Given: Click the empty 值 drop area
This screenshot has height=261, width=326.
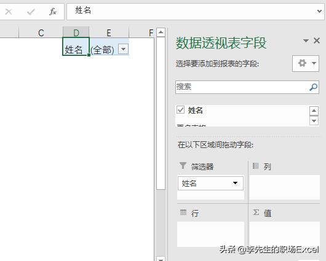Looking at the screenshot, I should point(285,234).
